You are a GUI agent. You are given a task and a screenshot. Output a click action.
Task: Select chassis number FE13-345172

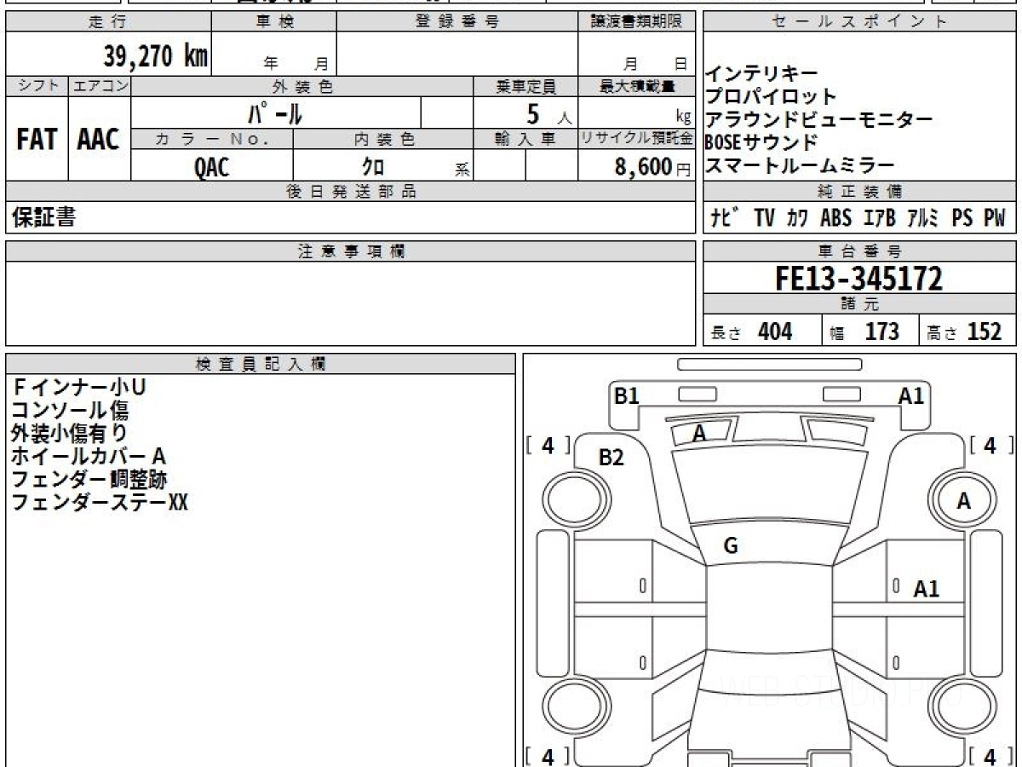tap(858, 279)
